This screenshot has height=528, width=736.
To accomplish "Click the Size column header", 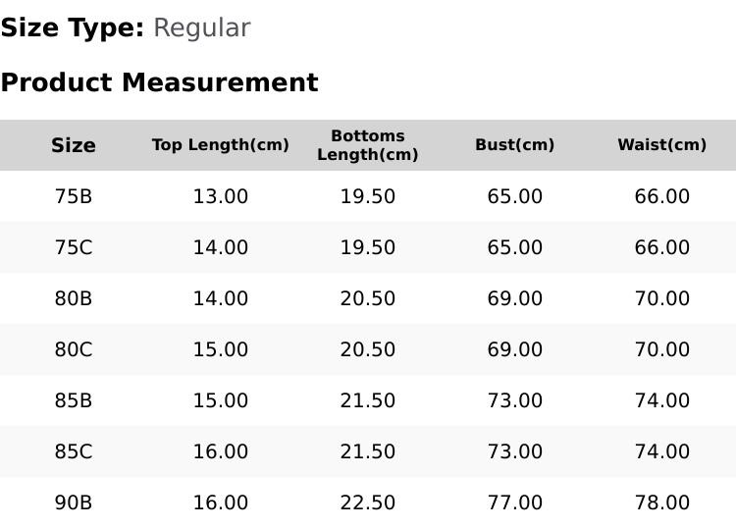I will click(x=74, y=145).
